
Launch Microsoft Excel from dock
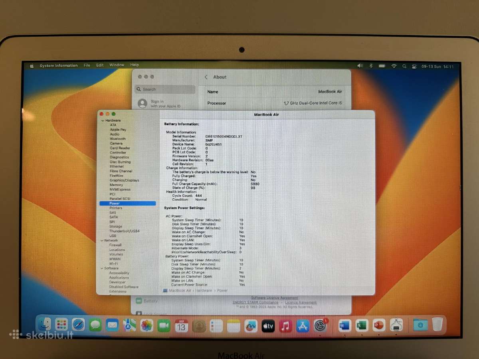pos(361,325)
